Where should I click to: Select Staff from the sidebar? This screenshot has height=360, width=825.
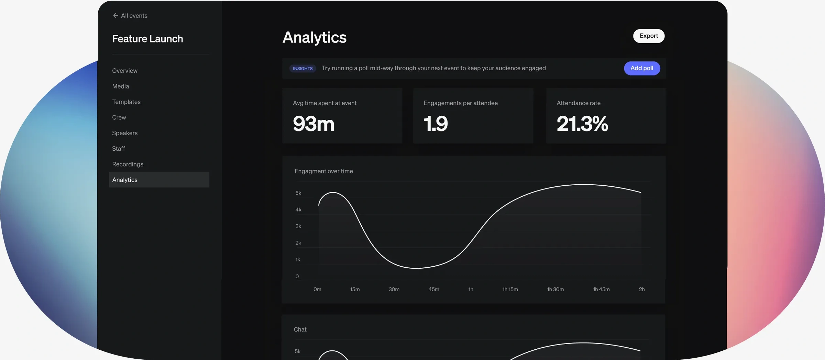click(118, 149)
